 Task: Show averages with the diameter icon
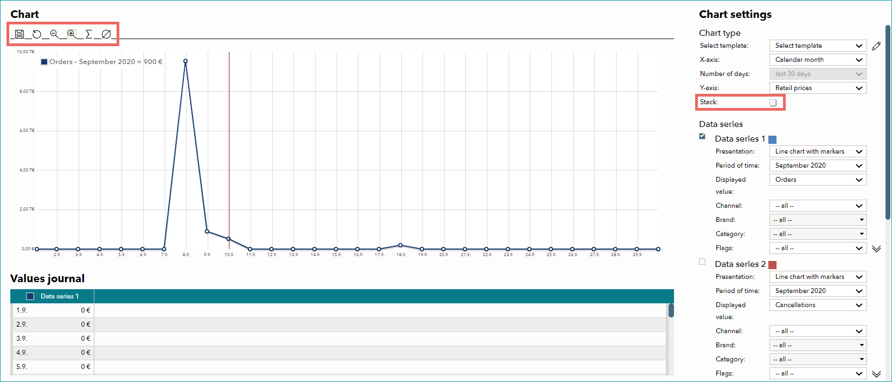click(x=106, y=34)
